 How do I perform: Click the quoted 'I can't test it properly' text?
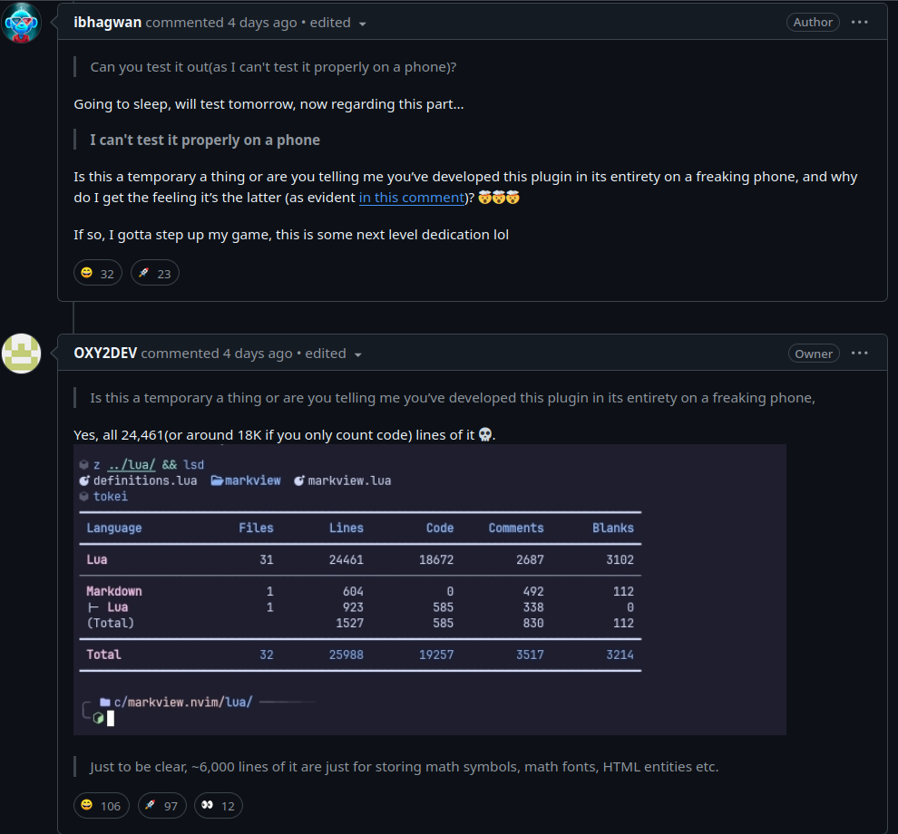click(204, 140)
